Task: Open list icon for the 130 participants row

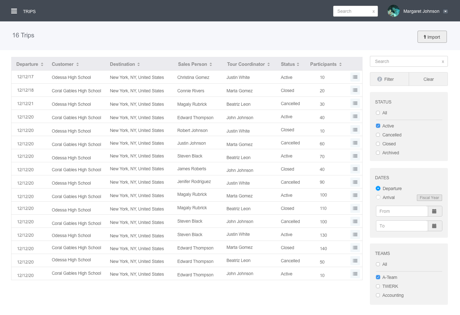Action: (x=355, y=234)
